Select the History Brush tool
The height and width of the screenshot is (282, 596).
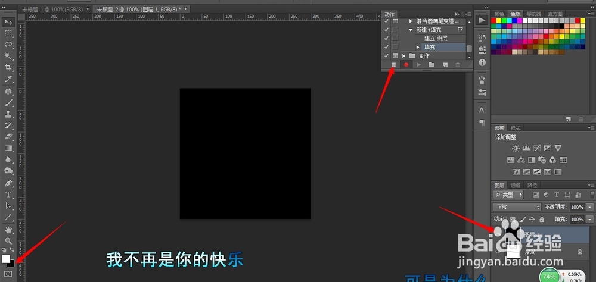coord(8,126)
